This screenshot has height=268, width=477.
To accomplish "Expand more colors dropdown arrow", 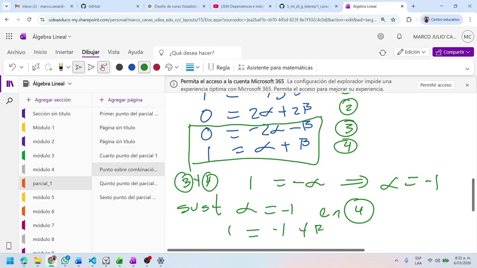I will 177,67.
